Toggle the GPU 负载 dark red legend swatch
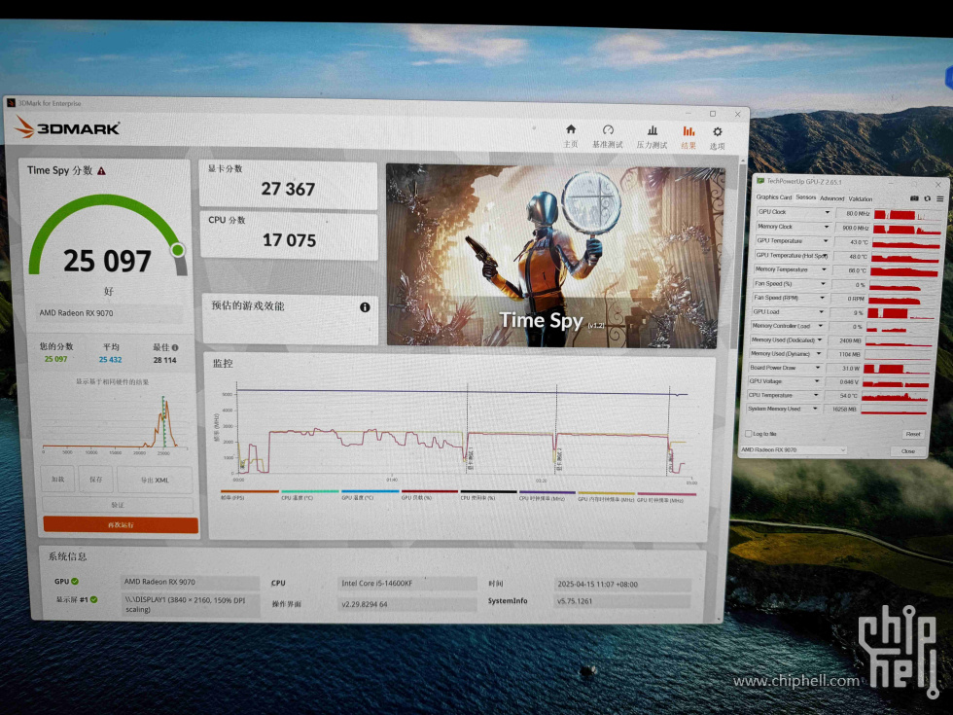Screen dimensions: 953x715 tap(430, 491)
